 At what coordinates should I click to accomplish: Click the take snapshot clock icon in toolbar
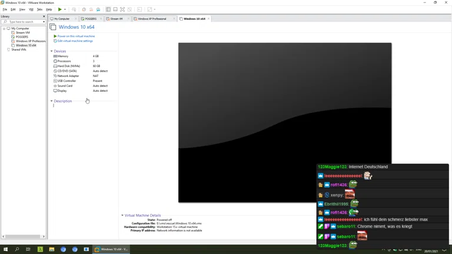click(x=84, y=9)
